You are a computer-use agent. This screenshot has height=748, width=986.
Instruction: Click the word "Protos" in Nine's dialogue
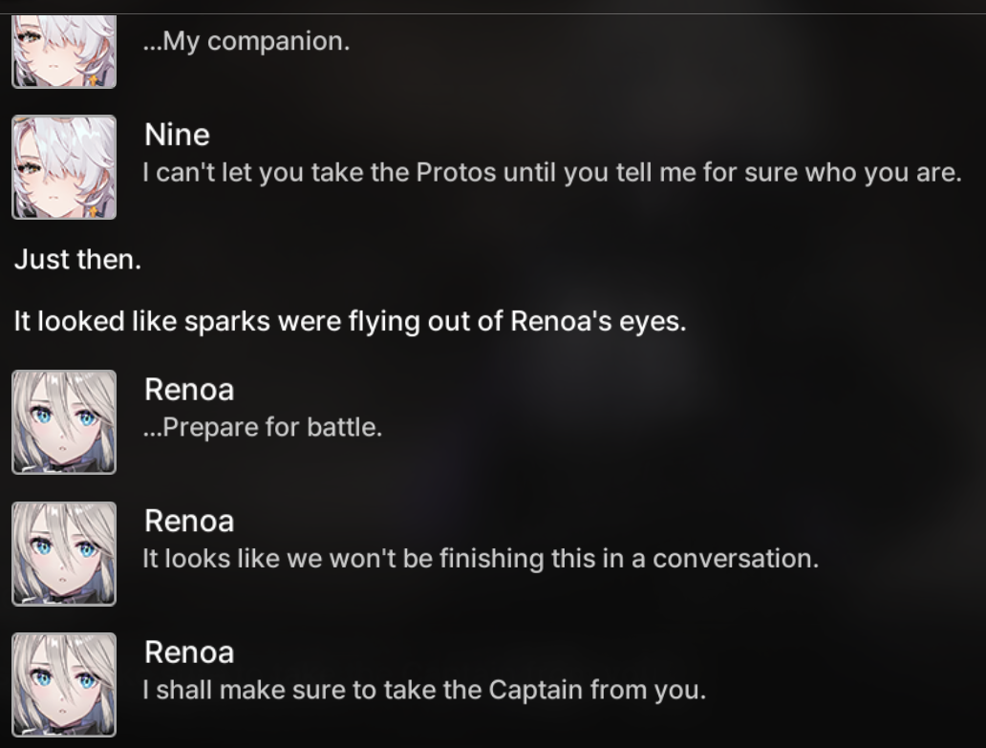click(455, 174)
